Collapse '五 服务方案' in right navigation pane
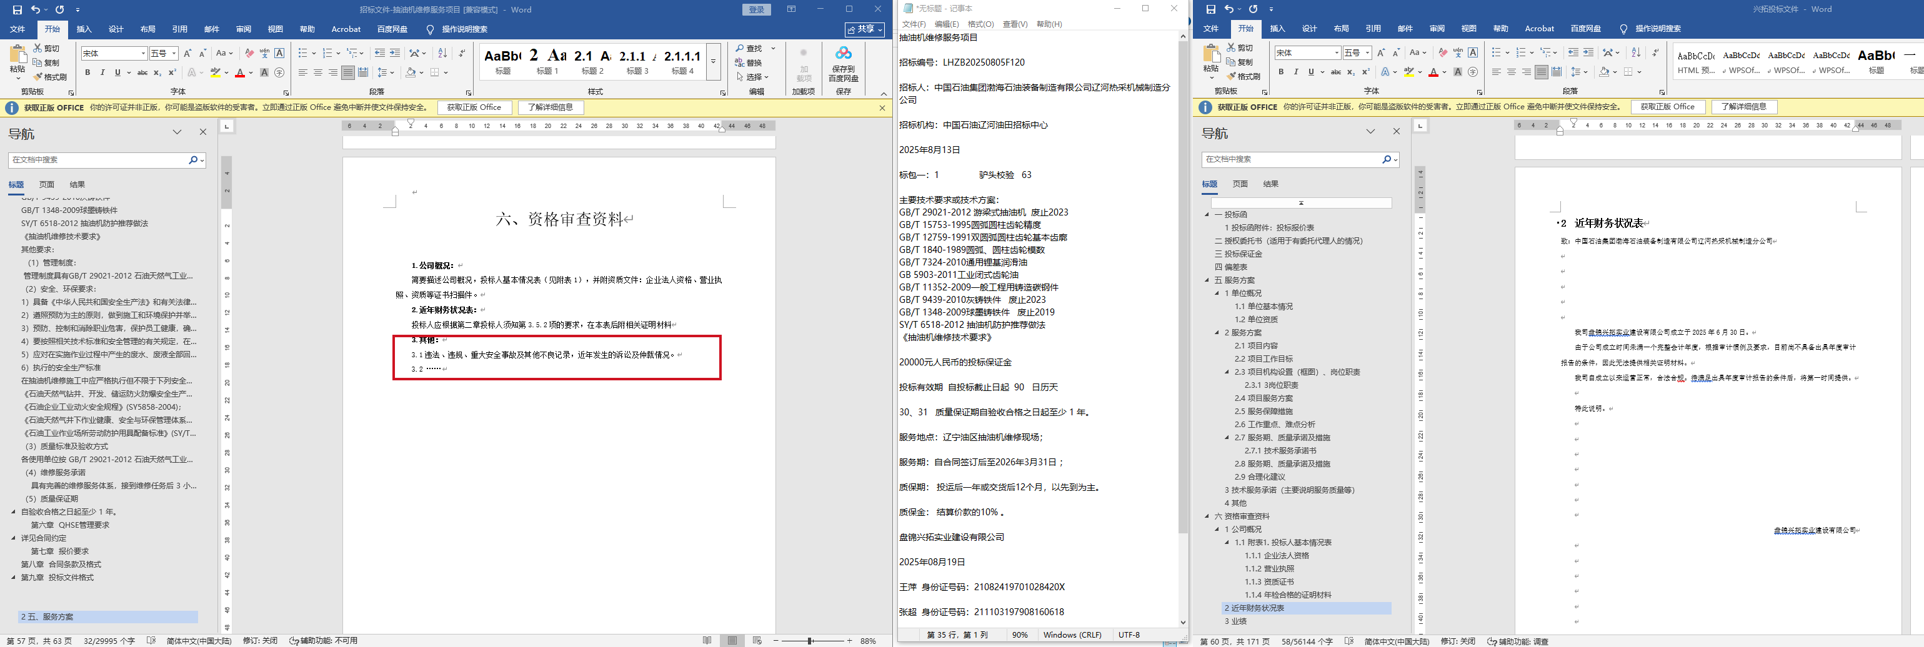Image resolution: width=1924 pixels, height=647 pixels. [x=1207, y=280]
